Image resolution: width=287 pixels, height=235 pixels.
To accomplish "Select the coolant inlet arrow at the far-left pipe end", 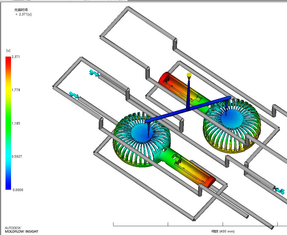I will click(74, 95).
